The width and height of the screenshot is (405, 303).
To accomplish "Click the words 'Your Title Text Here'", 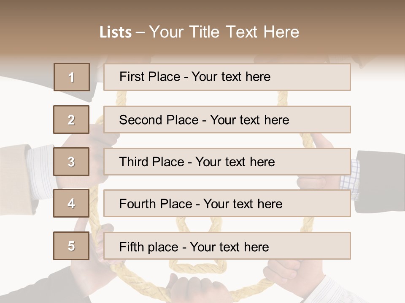I will (x=224, y=32).
